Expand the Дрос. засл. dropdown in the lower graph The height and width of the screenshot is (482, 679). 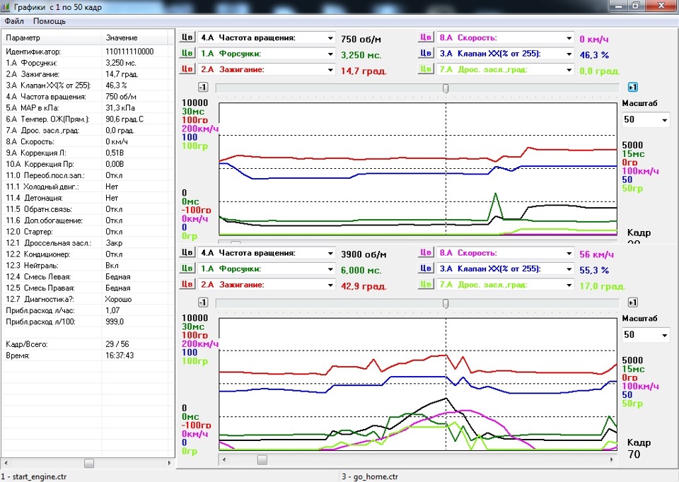(x=569, y=285)
